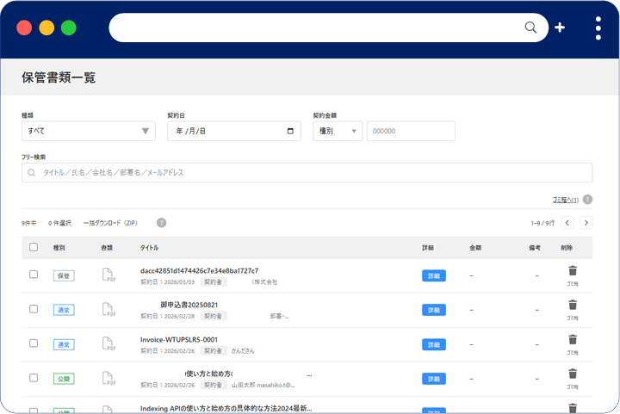
Task: Click the フリー検索 text field
Action: click(x=307, y=173)
